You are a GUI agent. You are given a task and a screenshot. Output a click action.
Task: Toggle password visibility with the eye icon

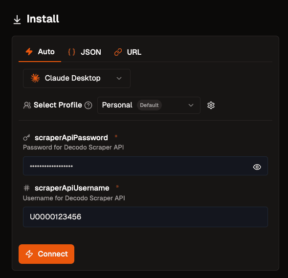(x=257, y=167)
